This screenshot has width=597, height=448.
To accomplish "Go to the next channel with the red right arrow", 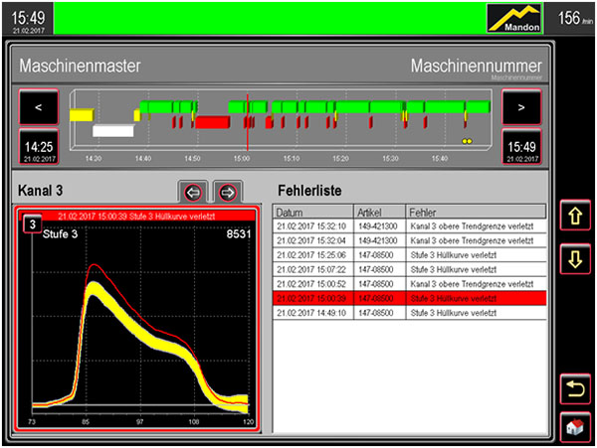I will tap(228, 191).
